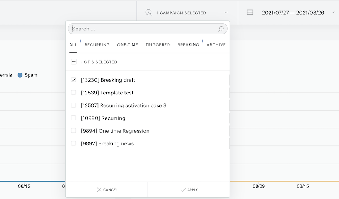Select the Triggered tab
This screenshot has width=339, height=199.
point(158,45)
